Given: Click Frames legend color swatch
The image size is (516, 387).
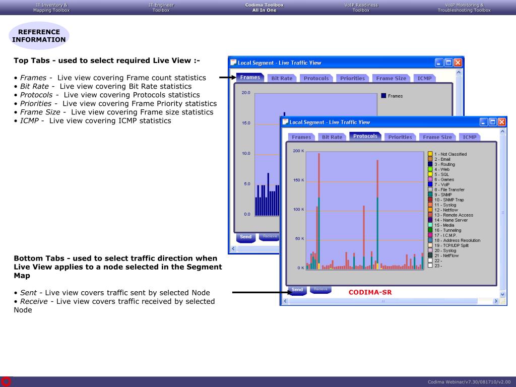Looking at the screenshot, I should point(383,96).
